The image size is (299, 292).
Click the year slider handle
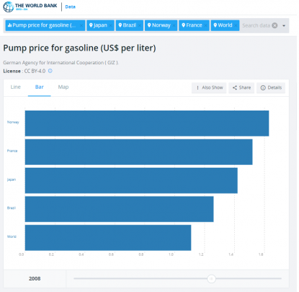click(x=211, y=279)
